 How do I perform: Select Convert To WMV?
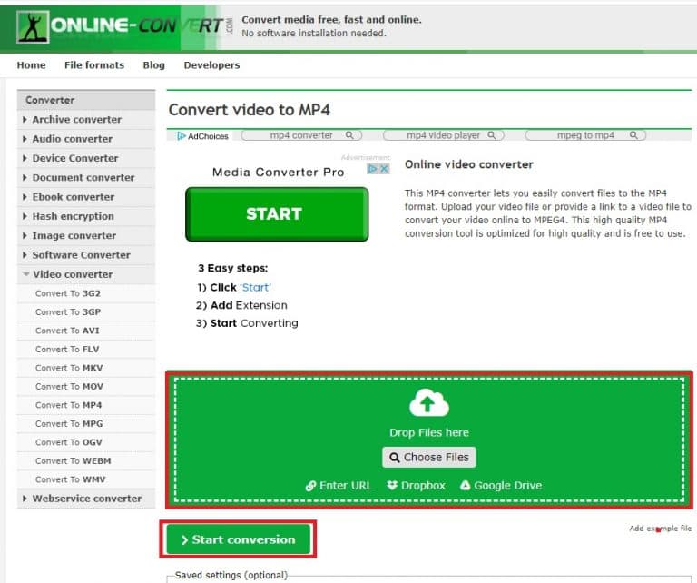tap(86, 479)
